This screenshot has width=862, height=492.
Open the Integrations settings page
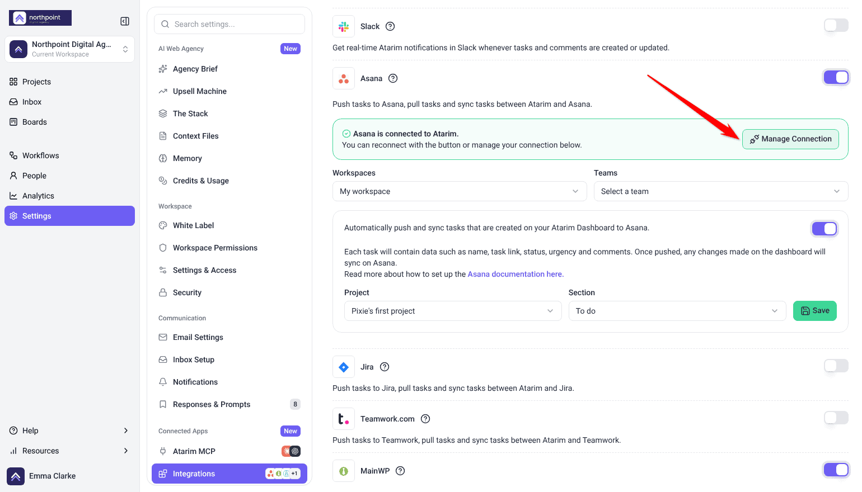point(229,474)
